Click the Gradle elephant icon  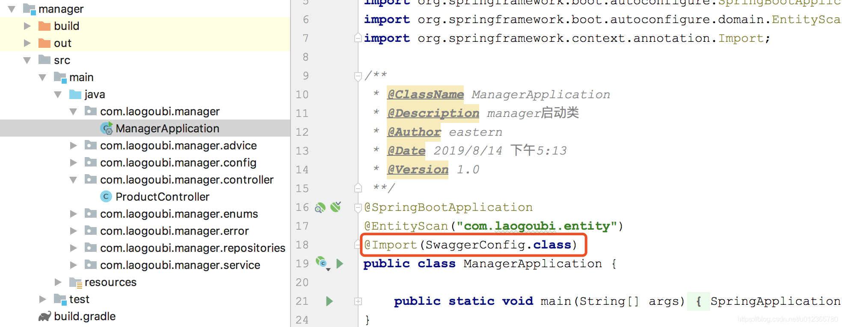pos(44,316)
